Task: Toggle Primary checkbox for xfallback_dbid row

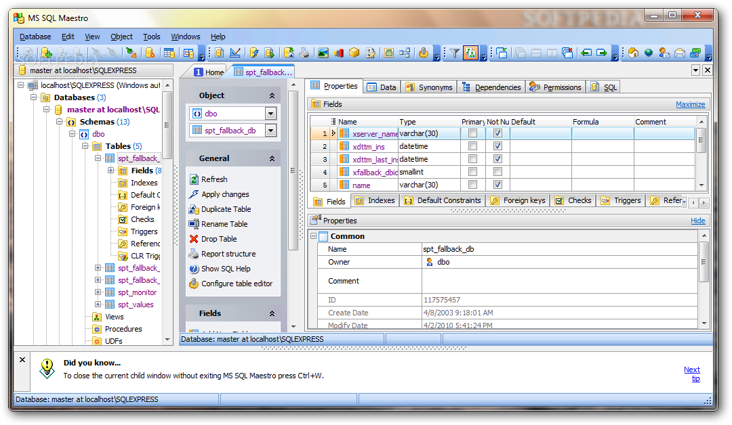Action: click(x=473, y=171)
